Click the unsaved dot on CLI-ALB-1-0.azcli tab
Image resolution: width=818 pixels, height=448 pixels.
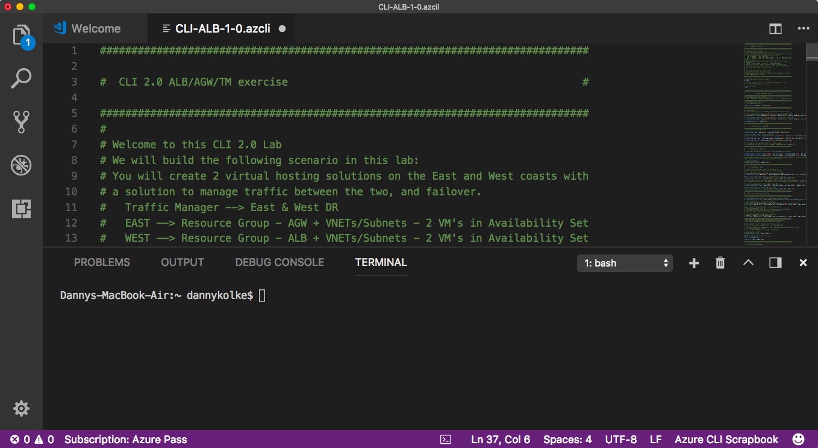(283, 28)
